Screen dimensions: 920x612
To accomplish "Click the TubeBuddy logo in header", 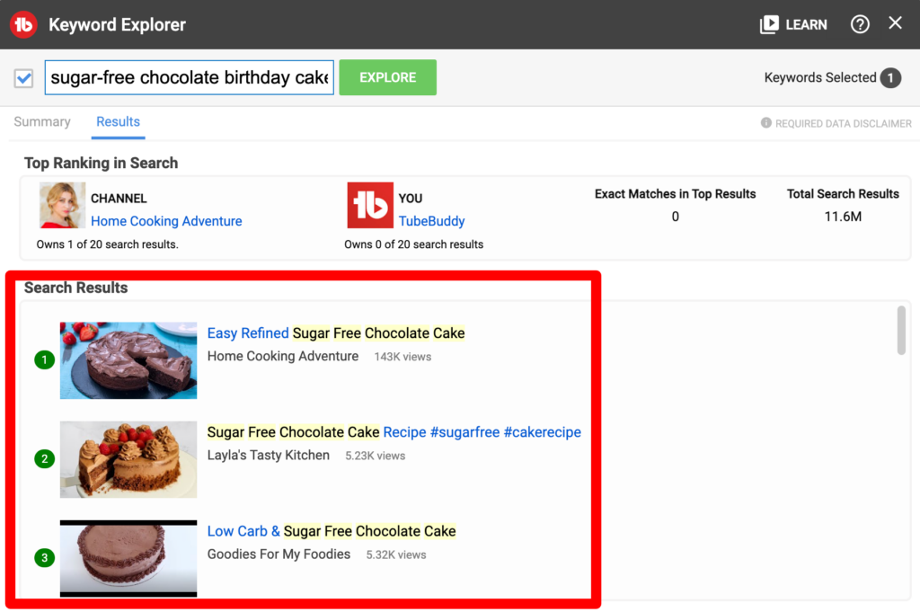I will tap(23, 24).
